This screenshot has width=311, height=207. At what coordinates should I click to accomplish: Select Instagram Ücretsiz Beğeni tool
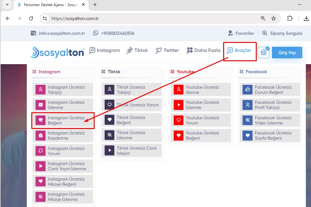point(63,120)
